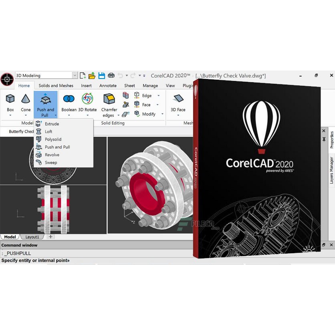Click the Save icon

pos(101,75)
